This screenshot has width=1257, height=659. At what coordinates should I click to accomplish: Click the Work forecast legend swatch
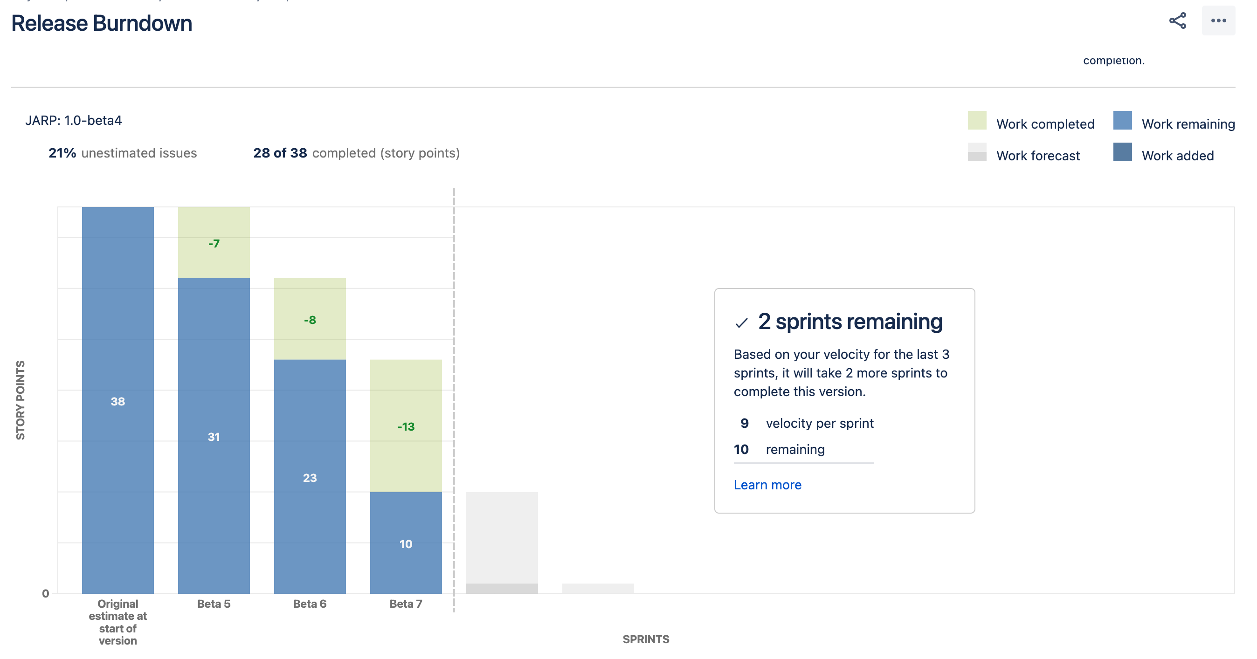pos(977,152)
